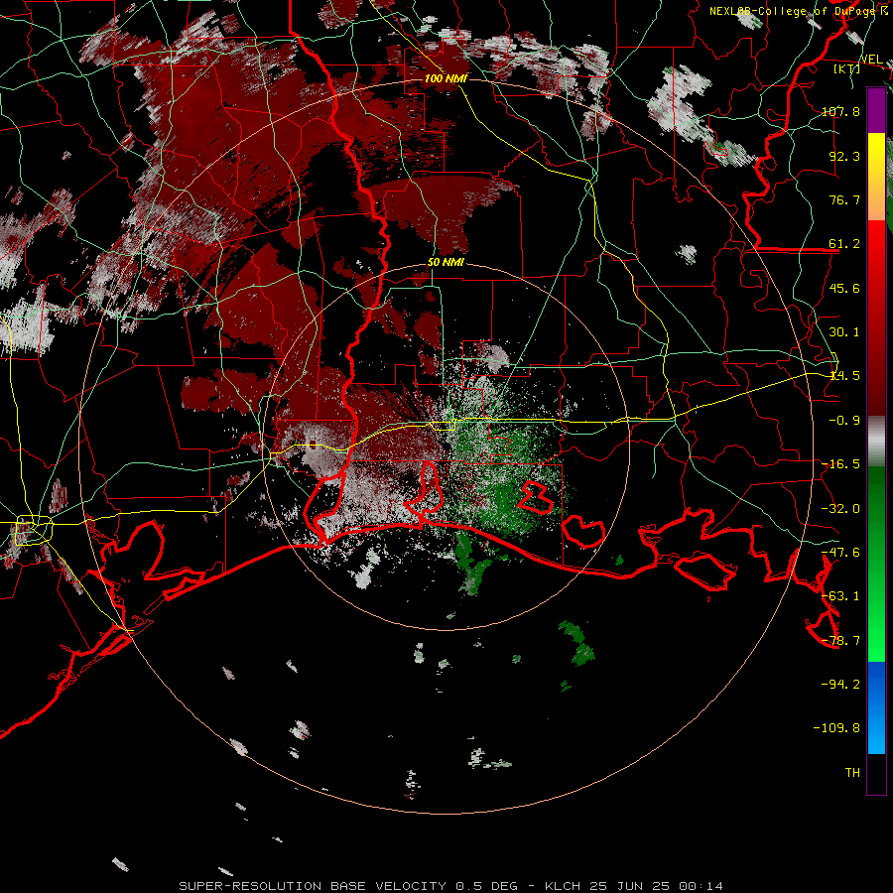Click the NEXLAB-College of DuPage credit text
893x893 pixels.
(x=799, y=11)
